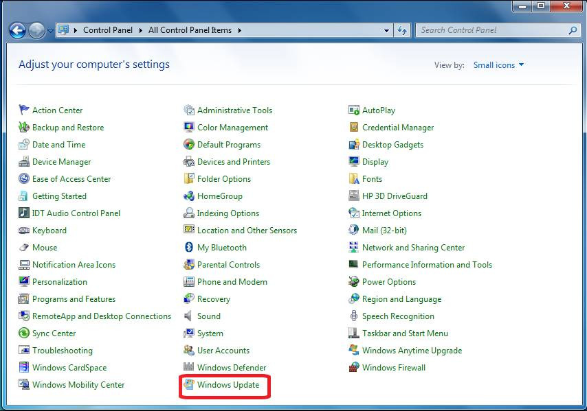Open Device Manager via its icon

pyautogui.click(x=24, y=161)
